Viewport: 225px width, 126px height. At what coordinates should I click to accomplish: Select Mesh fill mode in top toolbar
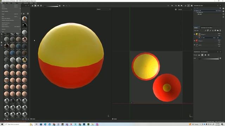pos(38,6)
